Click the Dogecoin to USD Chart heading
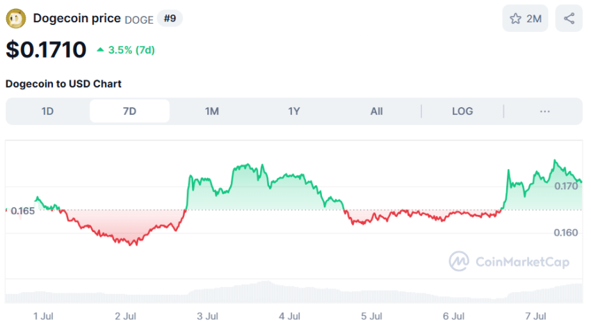591x324 pixels. click(x=63, y=83)
